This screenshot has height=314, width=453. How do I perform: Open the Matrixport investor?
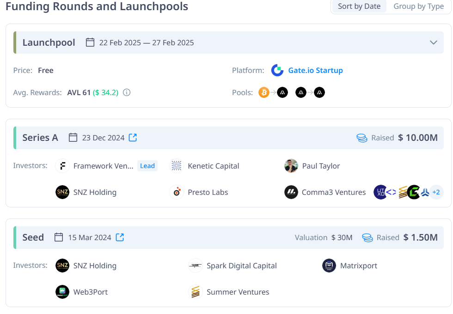(x=359, y=266)
